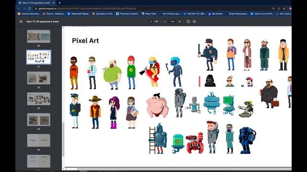
Task: Click the 172% zoom level field
Action: click(x=172, y=21)
